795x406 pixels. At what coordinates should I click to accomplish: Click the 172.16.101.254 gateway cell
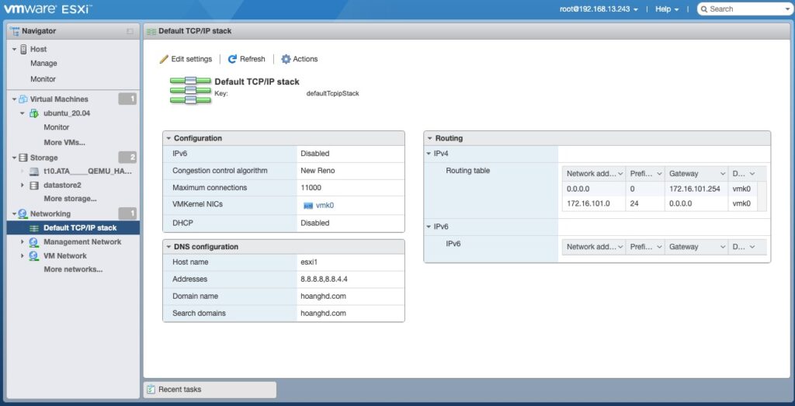(695, 189)
